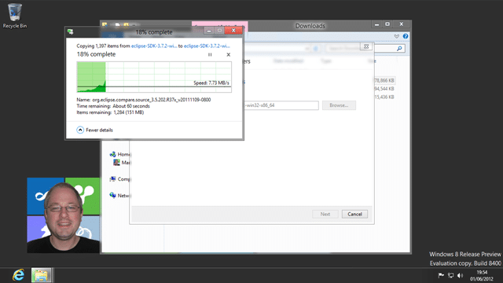The height and width of the screenshot is (283, 503).
Task: Select the file sized 94,544 KB
Action: [x=384, y=89]
